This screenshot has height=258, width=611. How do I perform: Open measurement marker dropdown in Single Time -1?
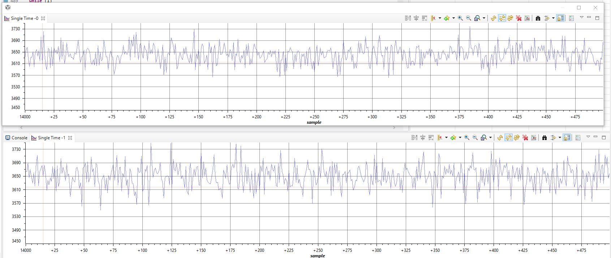pyautogui.click(x=446, y=137)
